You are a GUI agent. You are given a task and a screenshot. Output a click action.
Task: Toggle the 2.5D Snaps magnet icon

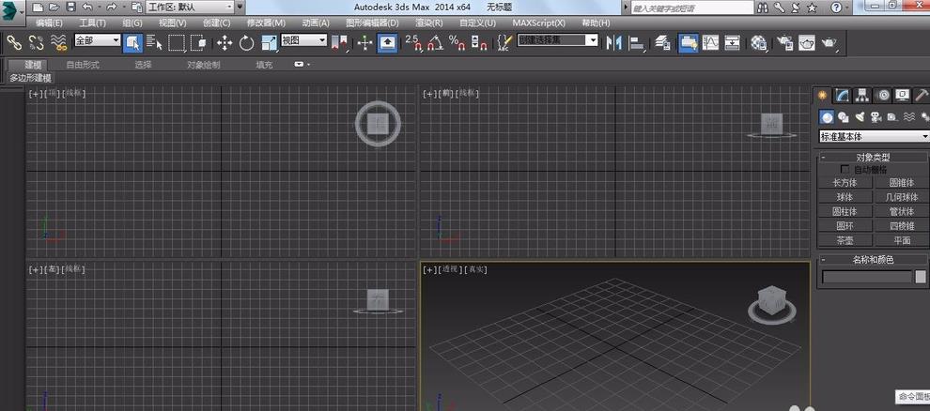(x=413, y=42)
